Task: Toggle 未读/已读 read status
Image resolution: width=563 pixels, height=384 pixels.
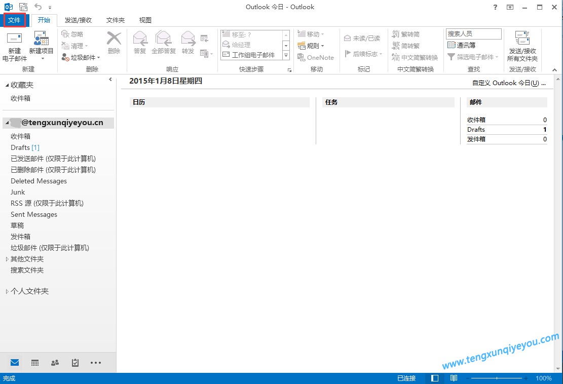Action: click(x=362, y=38)
